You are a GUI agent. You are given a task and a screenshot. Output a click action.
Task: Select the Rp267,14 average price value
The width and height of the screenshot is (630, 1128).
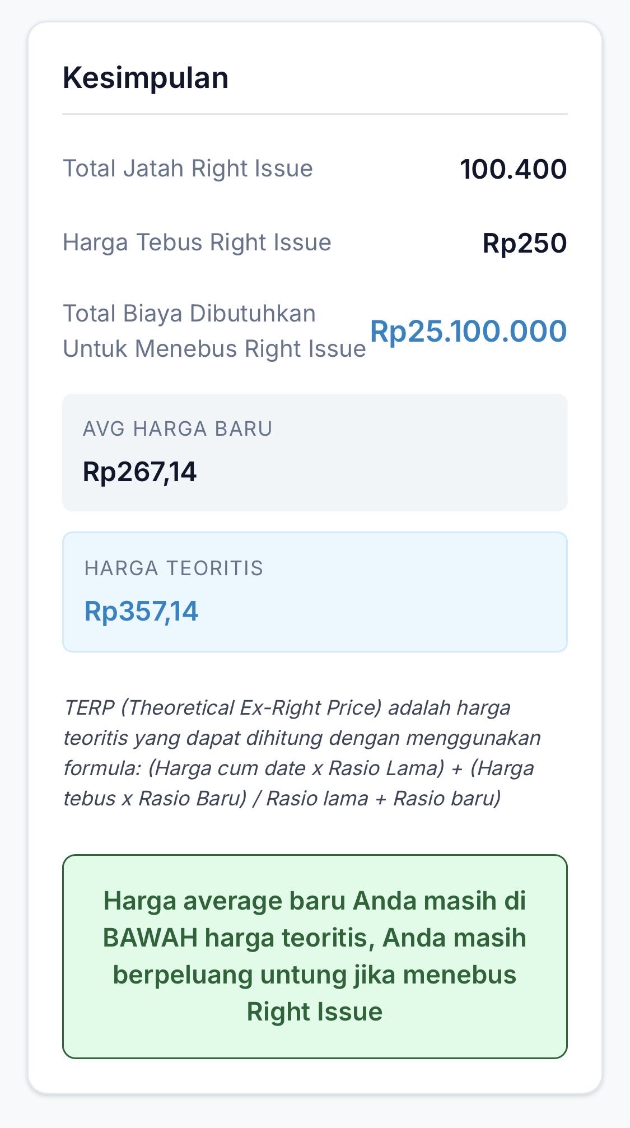coord(140,472)
